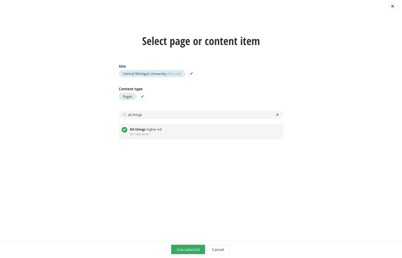Click the 'Site' field label
This screenshot has height=258, width=402.
(122, 66)
